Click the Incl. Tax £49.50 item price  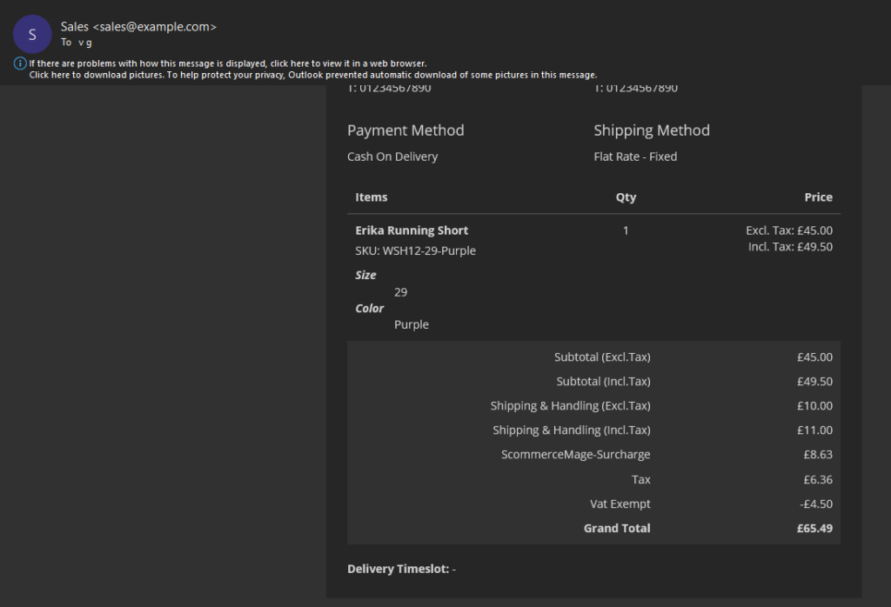click(x=790, y=247)
